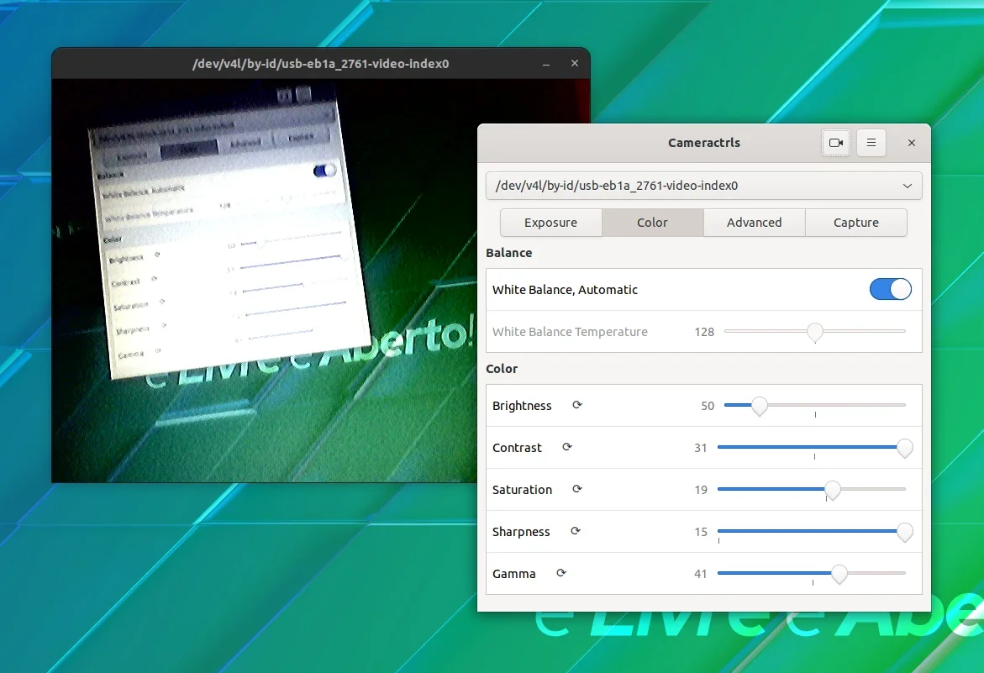Click the Contrast slider handle
Viewport: 984px width, 673px height.
click(904, 448)
